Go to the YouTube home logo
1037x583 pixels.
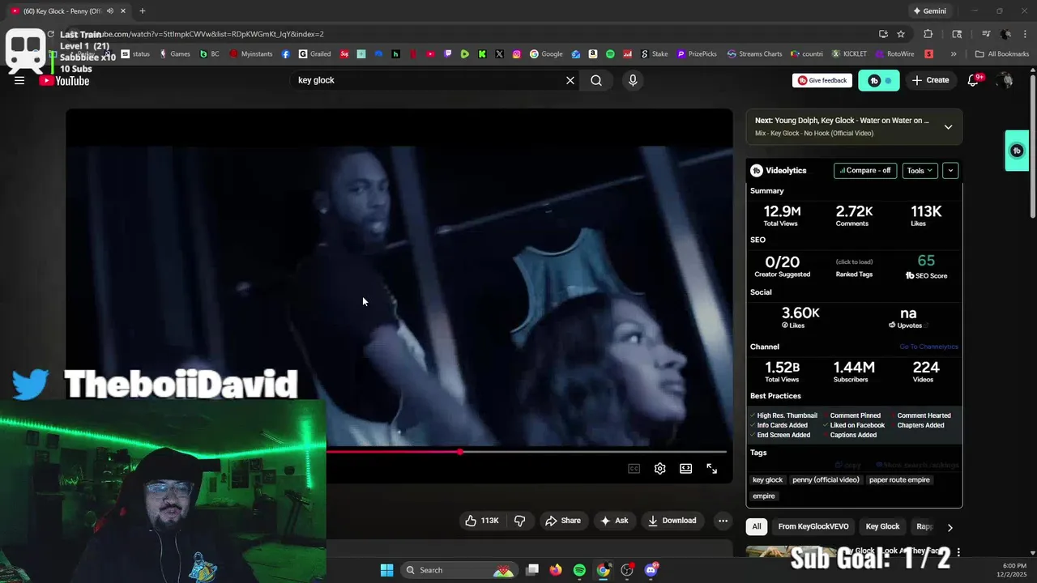(x=64, y=80)
